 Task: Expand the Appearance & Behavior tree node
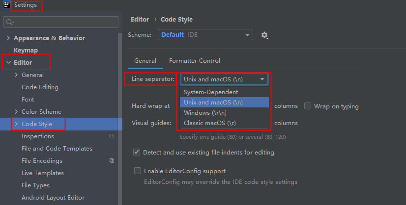point(8,38)
